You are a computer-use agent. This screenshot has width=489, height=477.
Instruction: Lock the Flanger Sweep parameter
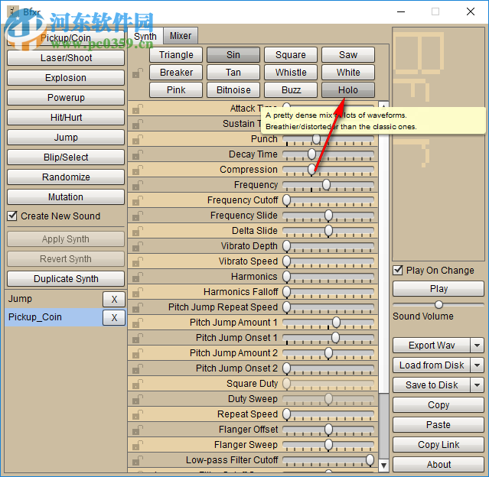tap(137, 445)
